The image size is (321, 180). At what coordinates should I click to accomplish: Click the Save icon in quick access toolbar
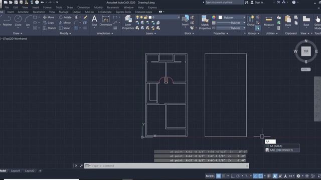coord(16,2)
